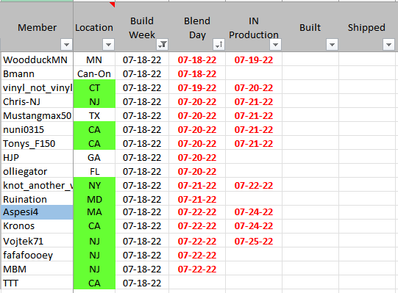398x293 pixels.
Task: Click the Mustangmax50 member cell
Action: pyautogui.click(x=37, y=116)
